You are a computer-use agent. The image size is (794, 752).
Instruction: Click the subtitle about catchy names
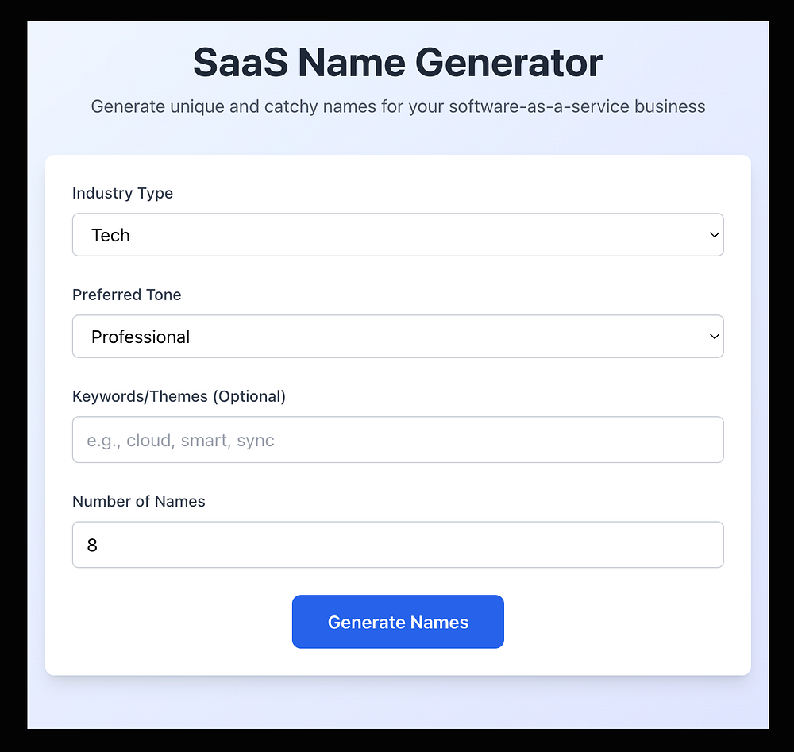point(398,106)
